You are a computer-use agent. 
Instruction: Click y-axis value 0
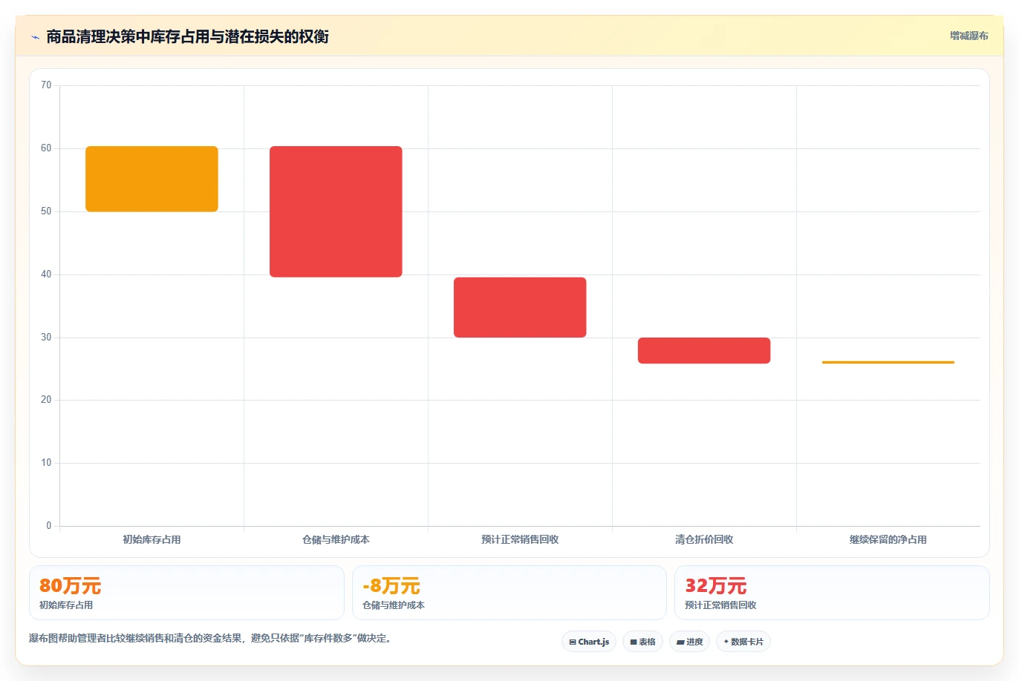[x=49, y=526]
